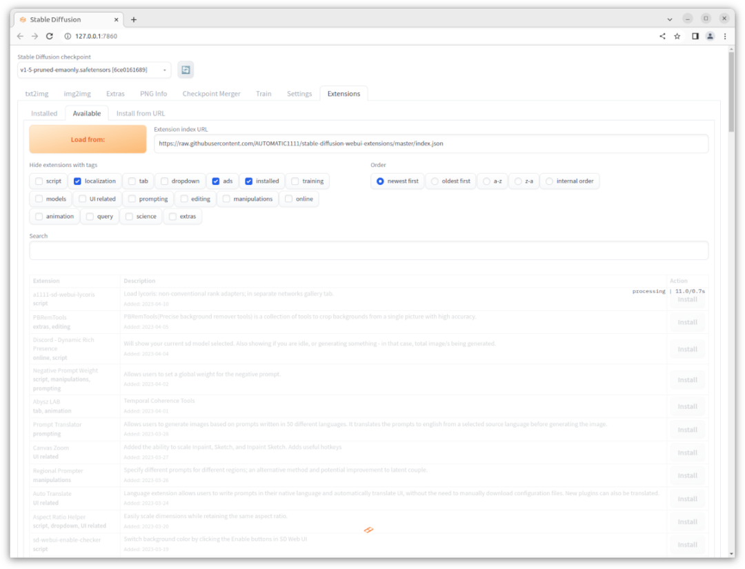Click the browser share icon
This screenshot has width=745, height=569.
[x=662, y=36]
